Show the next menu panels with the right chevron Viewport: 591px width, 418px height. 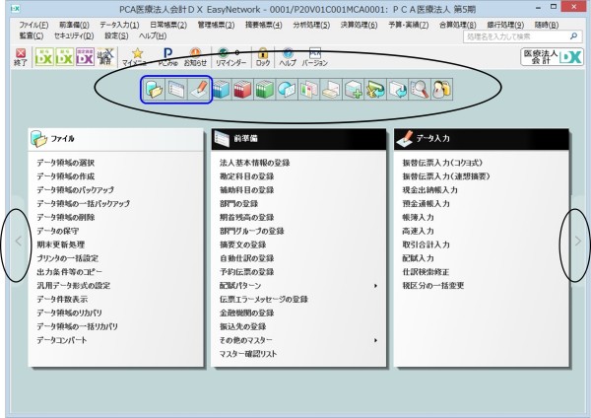tap(578, 242)
